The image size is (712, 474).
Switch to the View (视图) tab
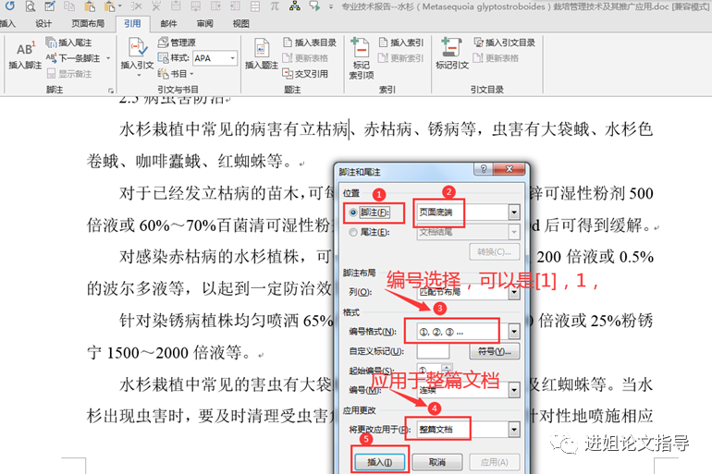tap(240, 24)
